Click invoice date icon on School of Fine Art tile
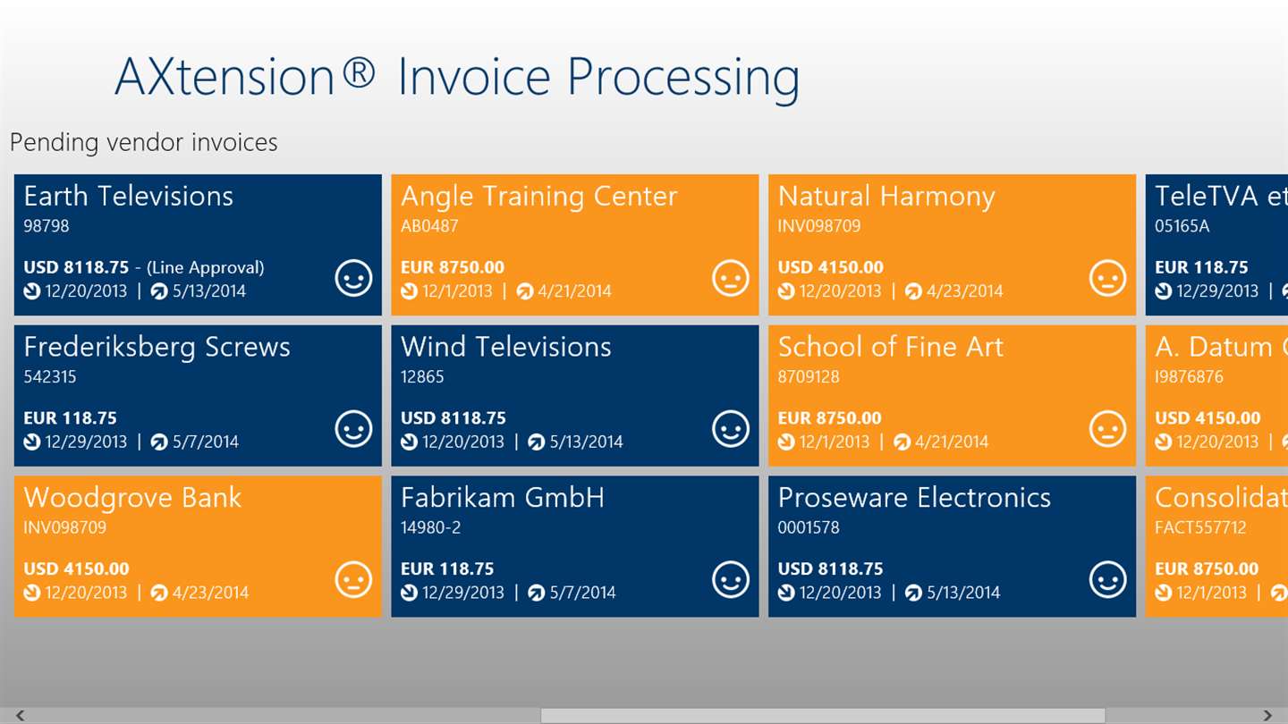The height and width of the screenshot is (724, 1288). 786,442
